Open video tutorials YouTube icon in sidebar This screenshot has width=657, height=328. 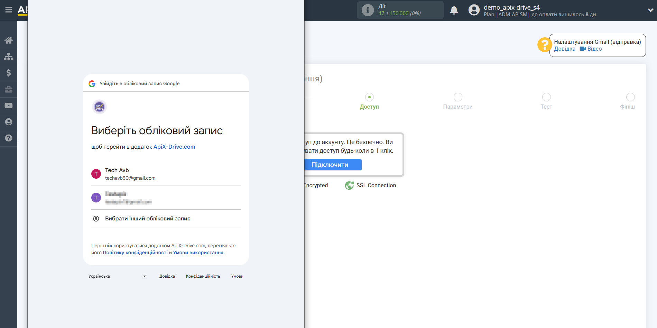click(x=9, y=106)
